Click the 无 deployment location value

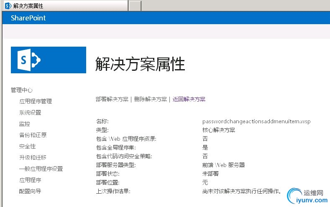[x=205, y=182]
